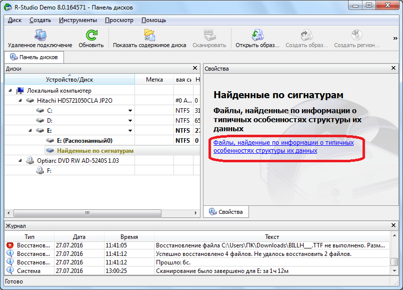Open the dropdown arrow next to drive D:

(x=130, y=121)
